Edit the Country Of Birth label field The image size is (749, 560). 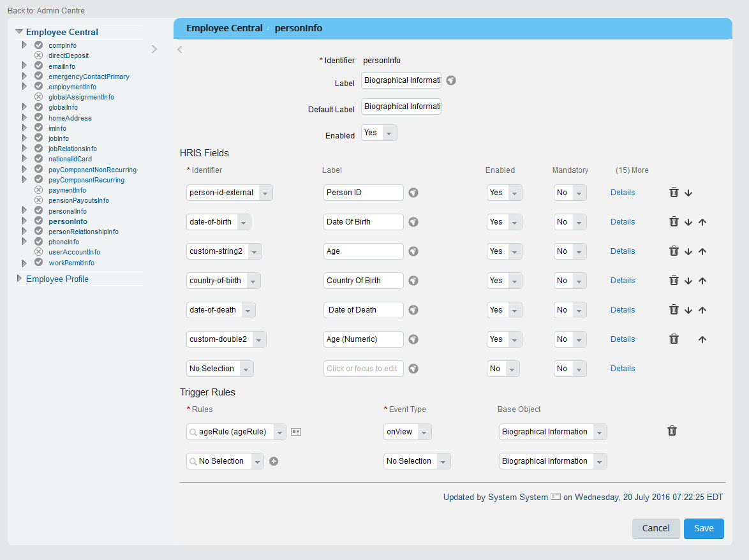pos(363,280)
